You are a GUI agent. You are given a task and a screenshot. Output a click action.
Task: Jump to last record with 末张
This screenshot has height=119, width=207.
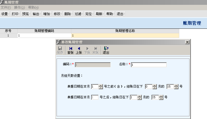point(96,50)
